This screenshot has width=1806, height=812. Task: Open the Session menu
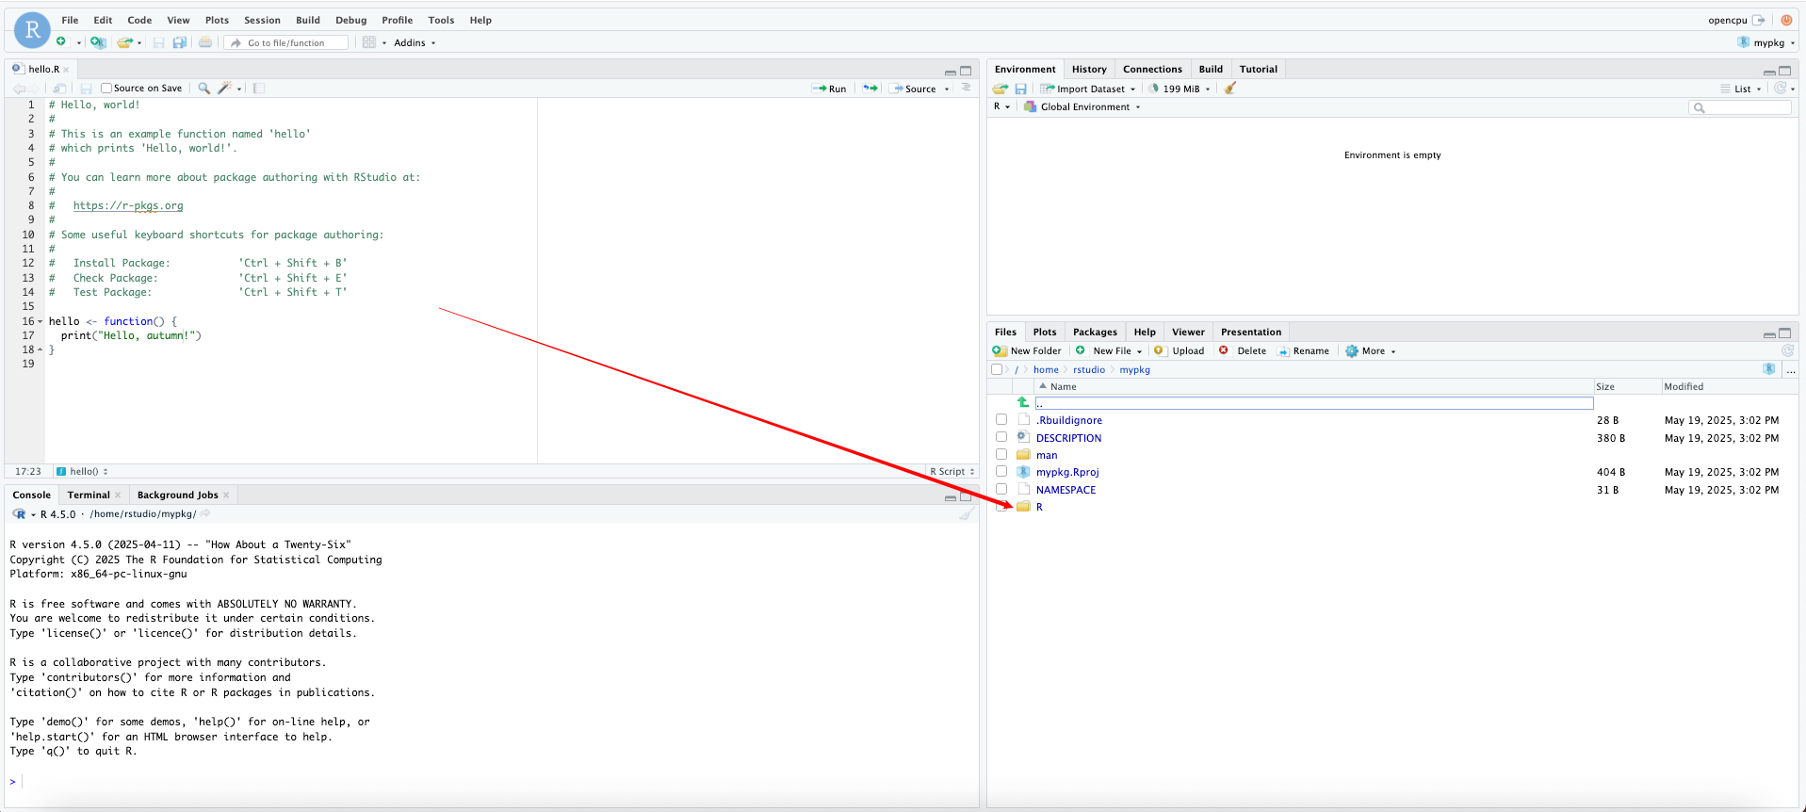(262, 20)
